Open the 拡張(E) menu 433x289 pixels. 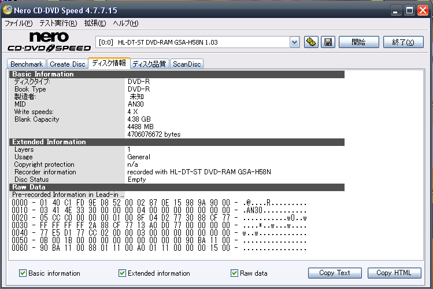click(95, 23)
